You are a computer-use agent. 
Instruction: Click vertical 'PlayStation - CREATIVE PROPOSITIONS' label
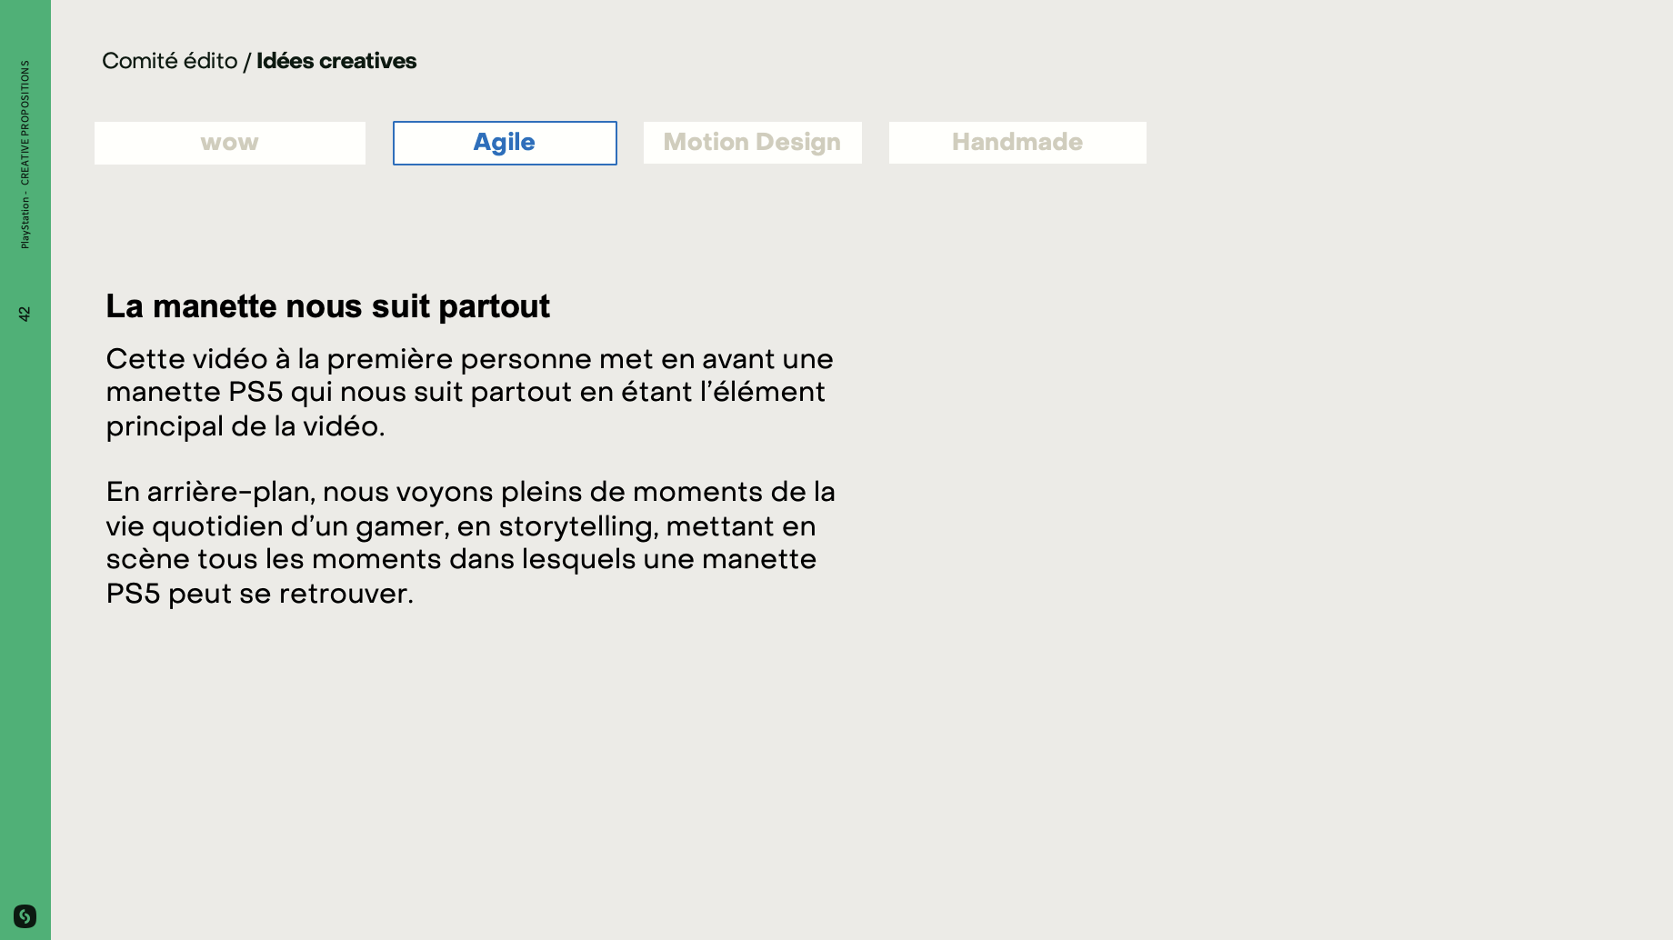tap(25, 155)
